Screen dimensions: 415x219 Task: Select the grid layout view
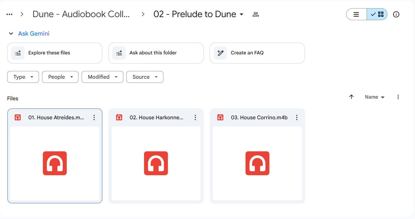pos(377,14)
